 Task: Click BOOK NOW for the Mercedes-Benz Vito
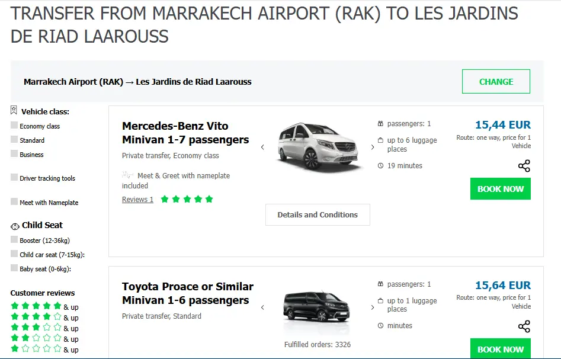click(500, 188)
